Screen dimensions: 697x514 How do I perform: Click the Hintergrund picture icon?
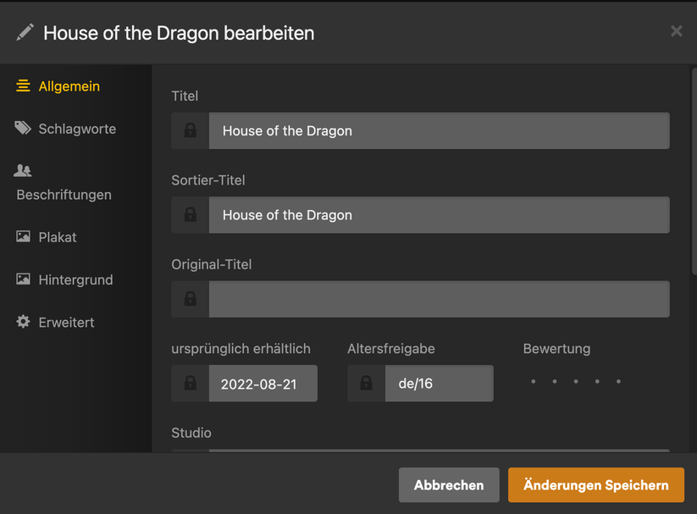point(23,279)
